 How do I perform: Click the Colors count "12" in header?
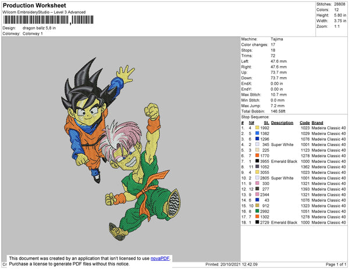(x=336, y=10)
